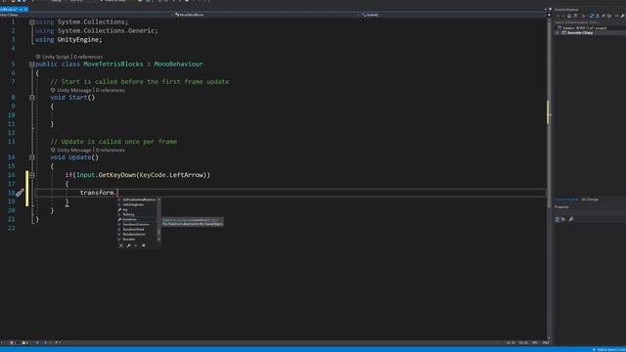
Task: Click the wrench properties filter below the IntelliSense list
Action: pyautogui.click(x=128, y=245)
